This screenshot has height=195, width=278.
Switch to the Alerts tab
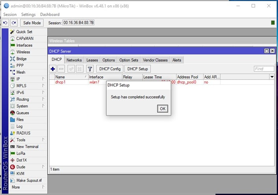point(177,60)
